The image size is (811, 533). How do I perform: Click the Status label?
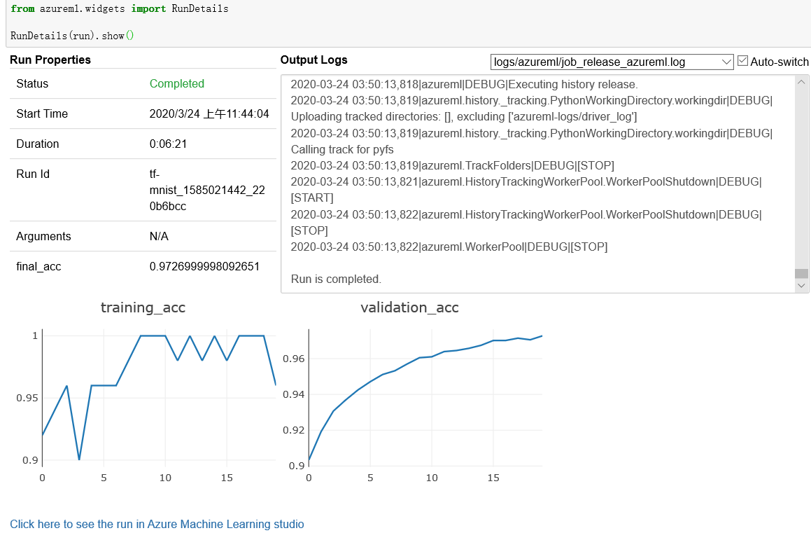(32, 84)
